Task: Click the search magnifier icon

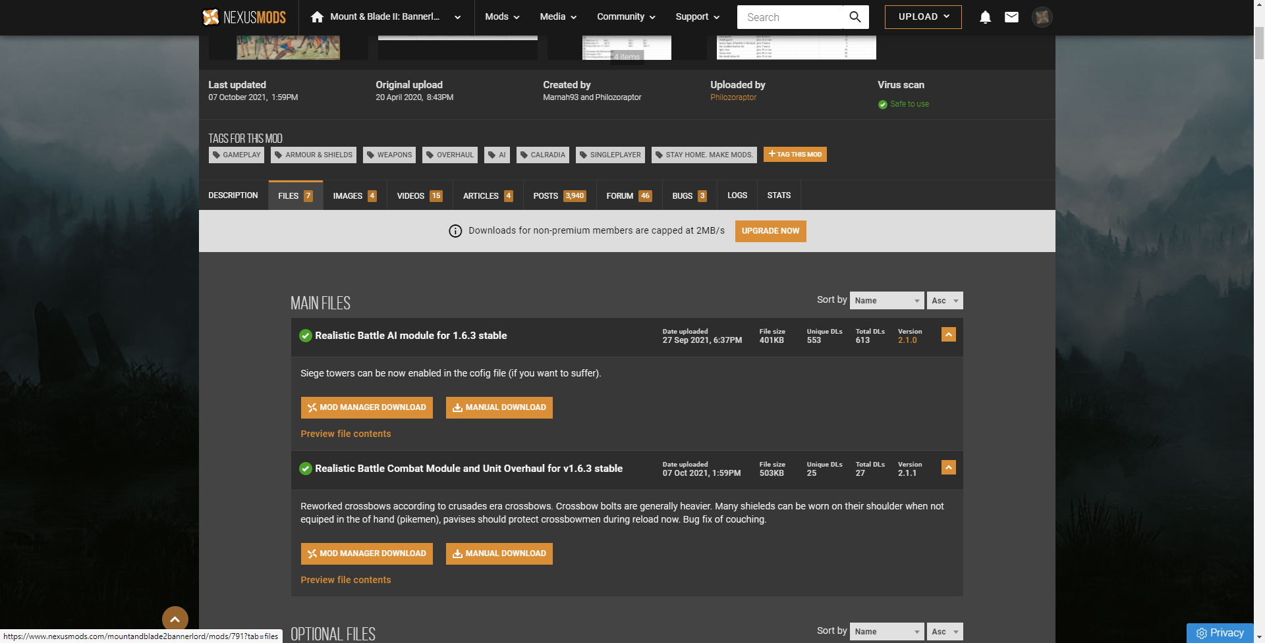Action: click(855, 17)
